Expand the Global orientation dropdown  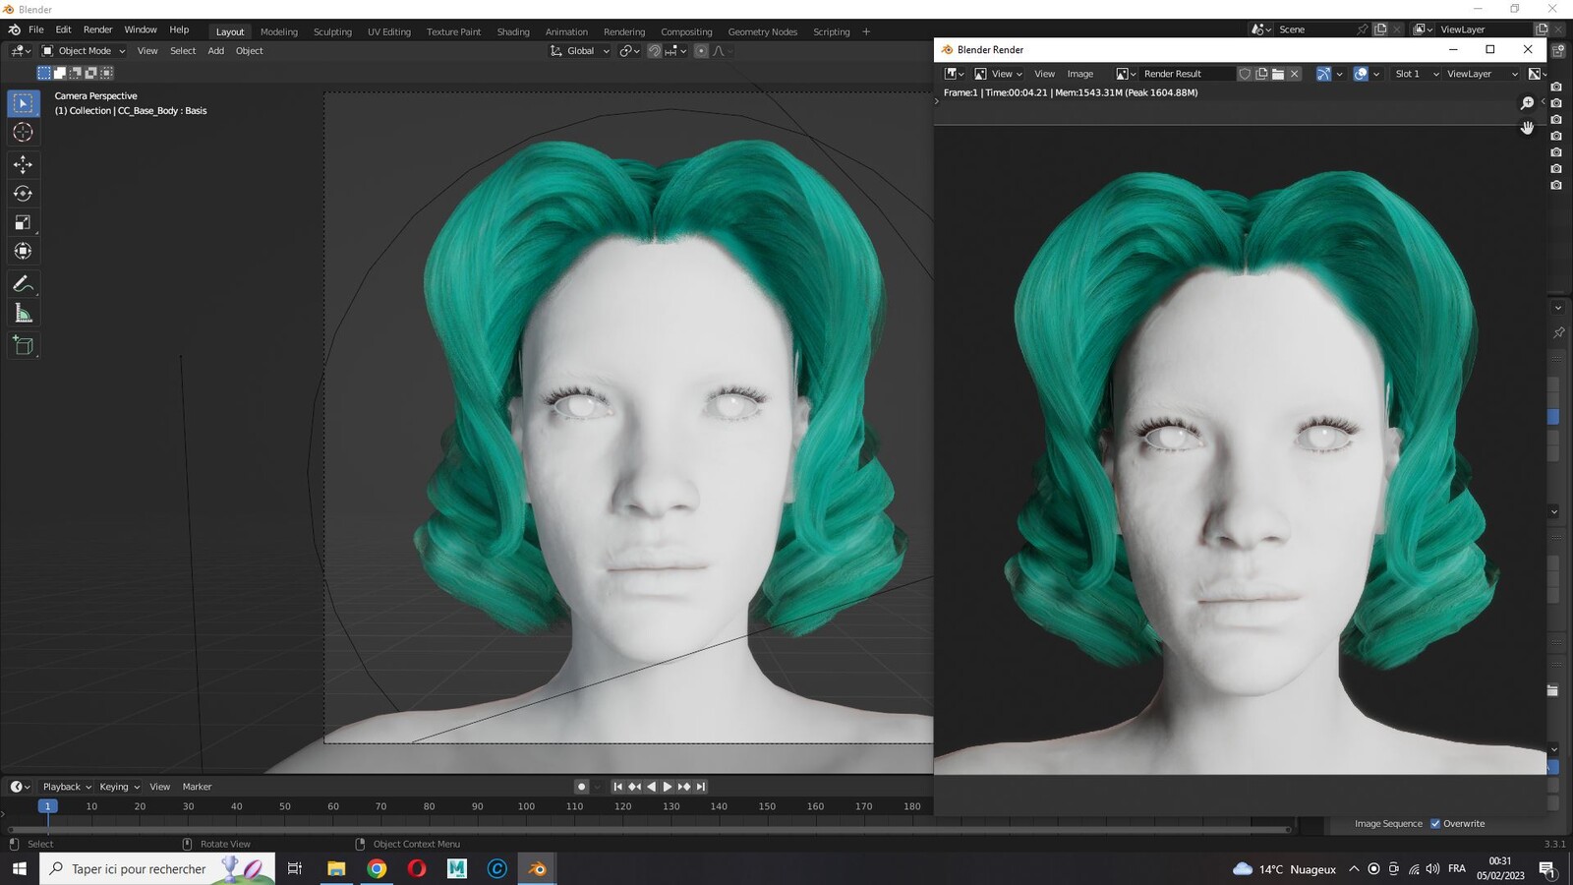580,51
